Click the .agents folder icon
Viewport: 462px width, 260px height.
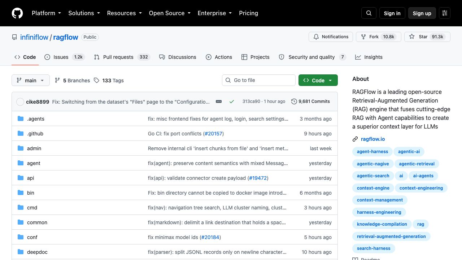pos(21,119)
